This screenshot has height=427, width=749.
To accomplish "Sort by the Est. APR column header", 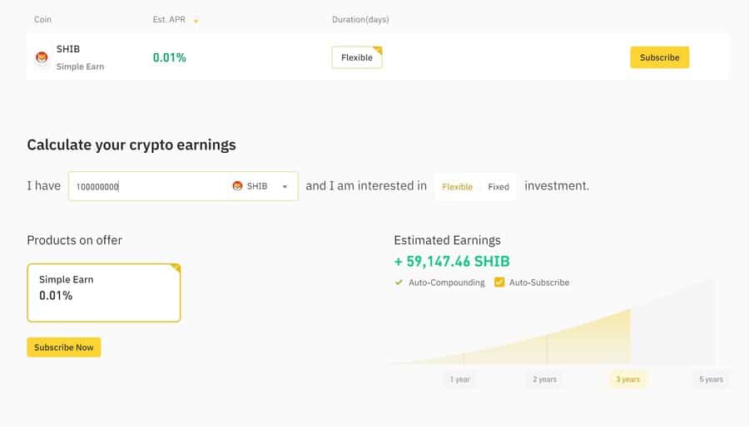I will 169,20.
